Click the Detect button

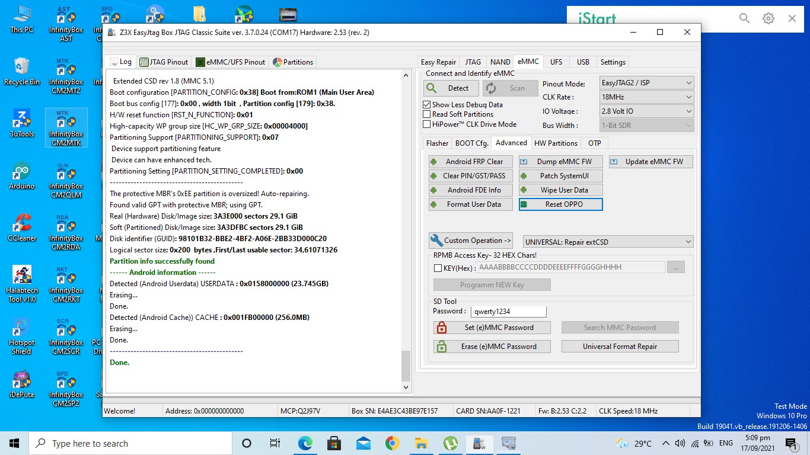click(451, 88)
